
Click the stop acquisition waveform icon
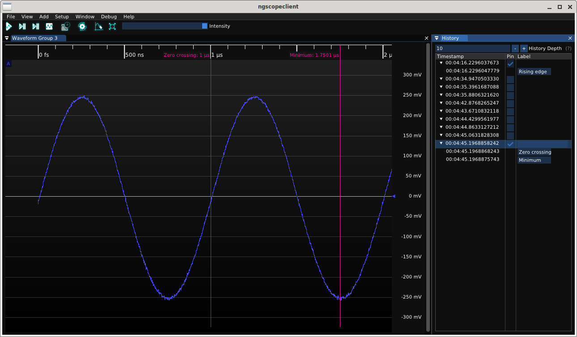pyautogui.click(x=49, y=26)
